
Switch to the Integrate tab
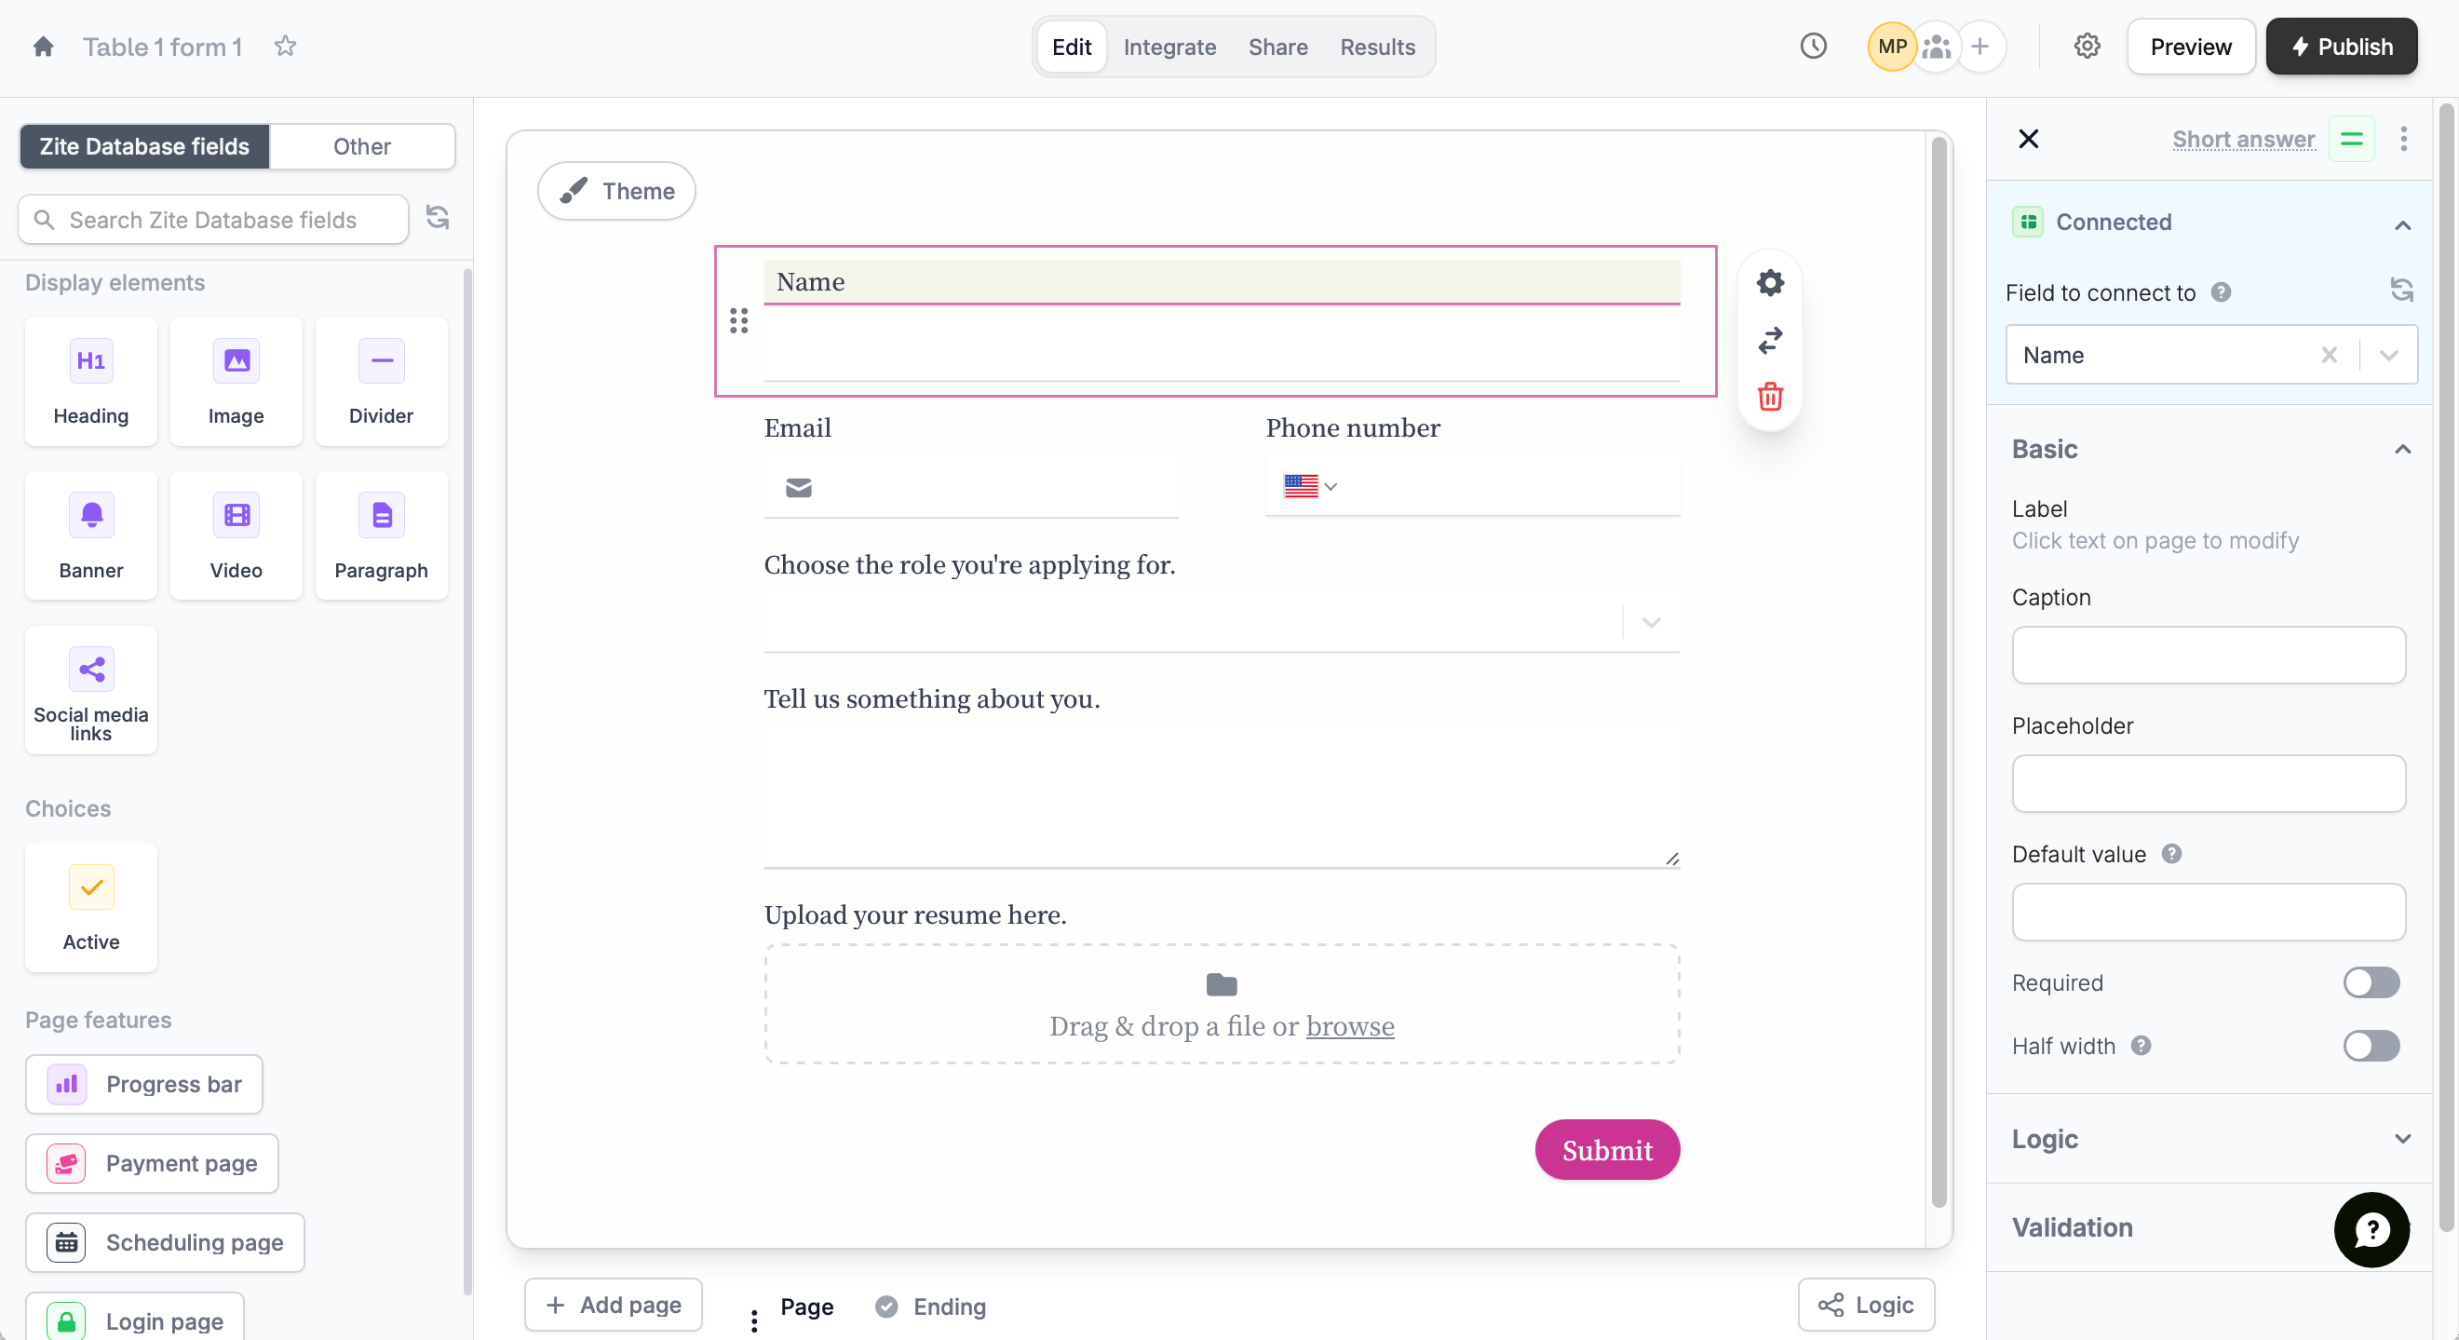tap(1169, 47)
